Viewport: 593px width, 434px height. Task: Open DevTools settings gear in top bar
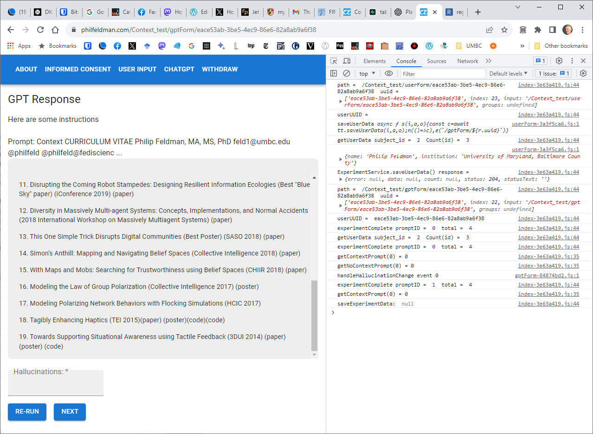pyautogui.click(x=559, y=61)
